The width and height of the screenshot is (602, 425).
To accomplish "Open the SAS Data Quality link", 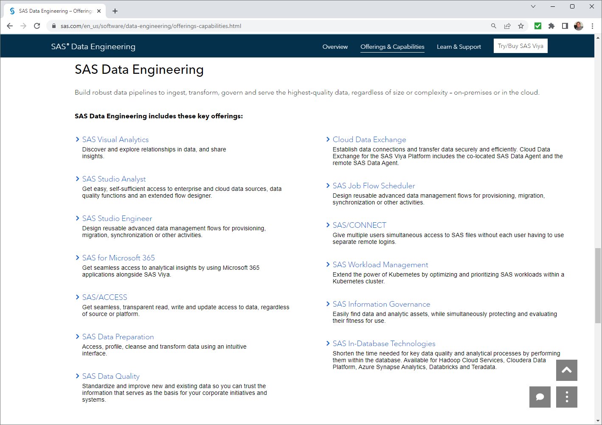I will coord(111,376).
